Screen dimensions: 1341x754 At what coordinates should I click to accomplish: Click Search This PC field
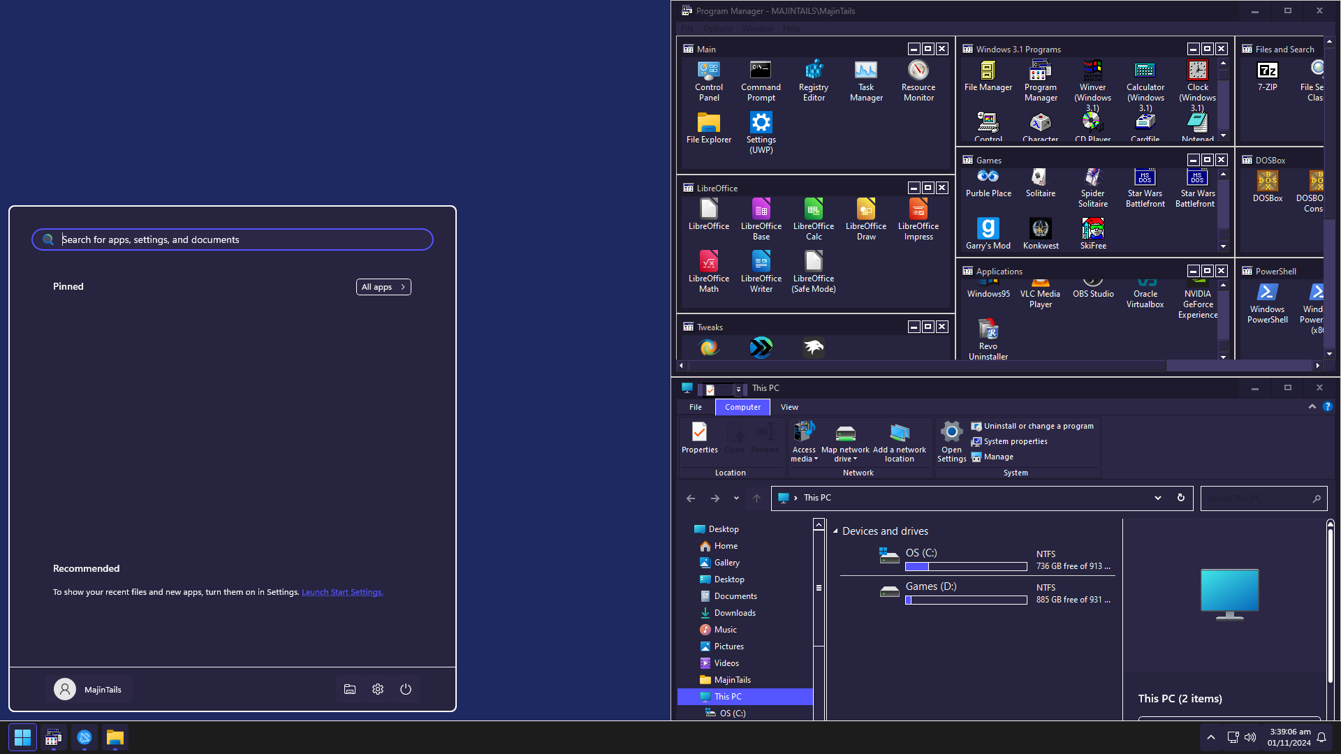1263,498
